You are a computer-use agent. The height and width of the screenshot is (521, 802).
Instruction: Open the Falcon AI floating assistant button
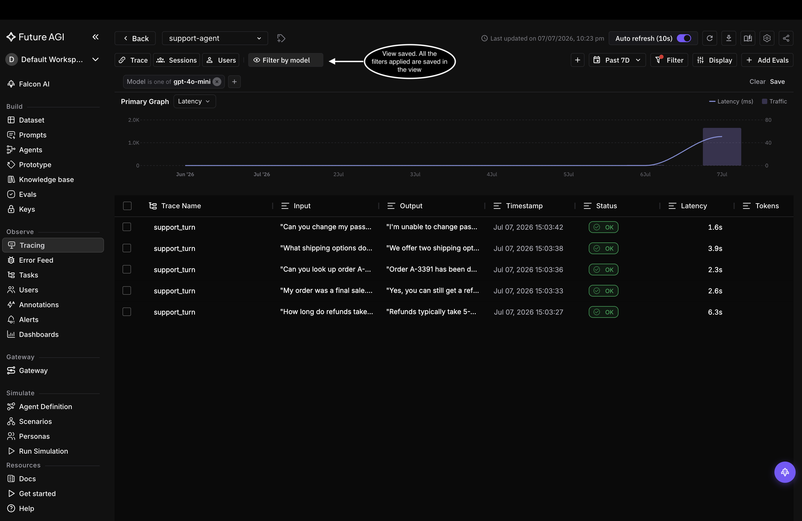click(785, 472)
